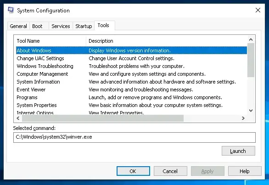
Task: Click the horizontal scroll right arrow
Action: pyautogui.click(x=243, y=118)
